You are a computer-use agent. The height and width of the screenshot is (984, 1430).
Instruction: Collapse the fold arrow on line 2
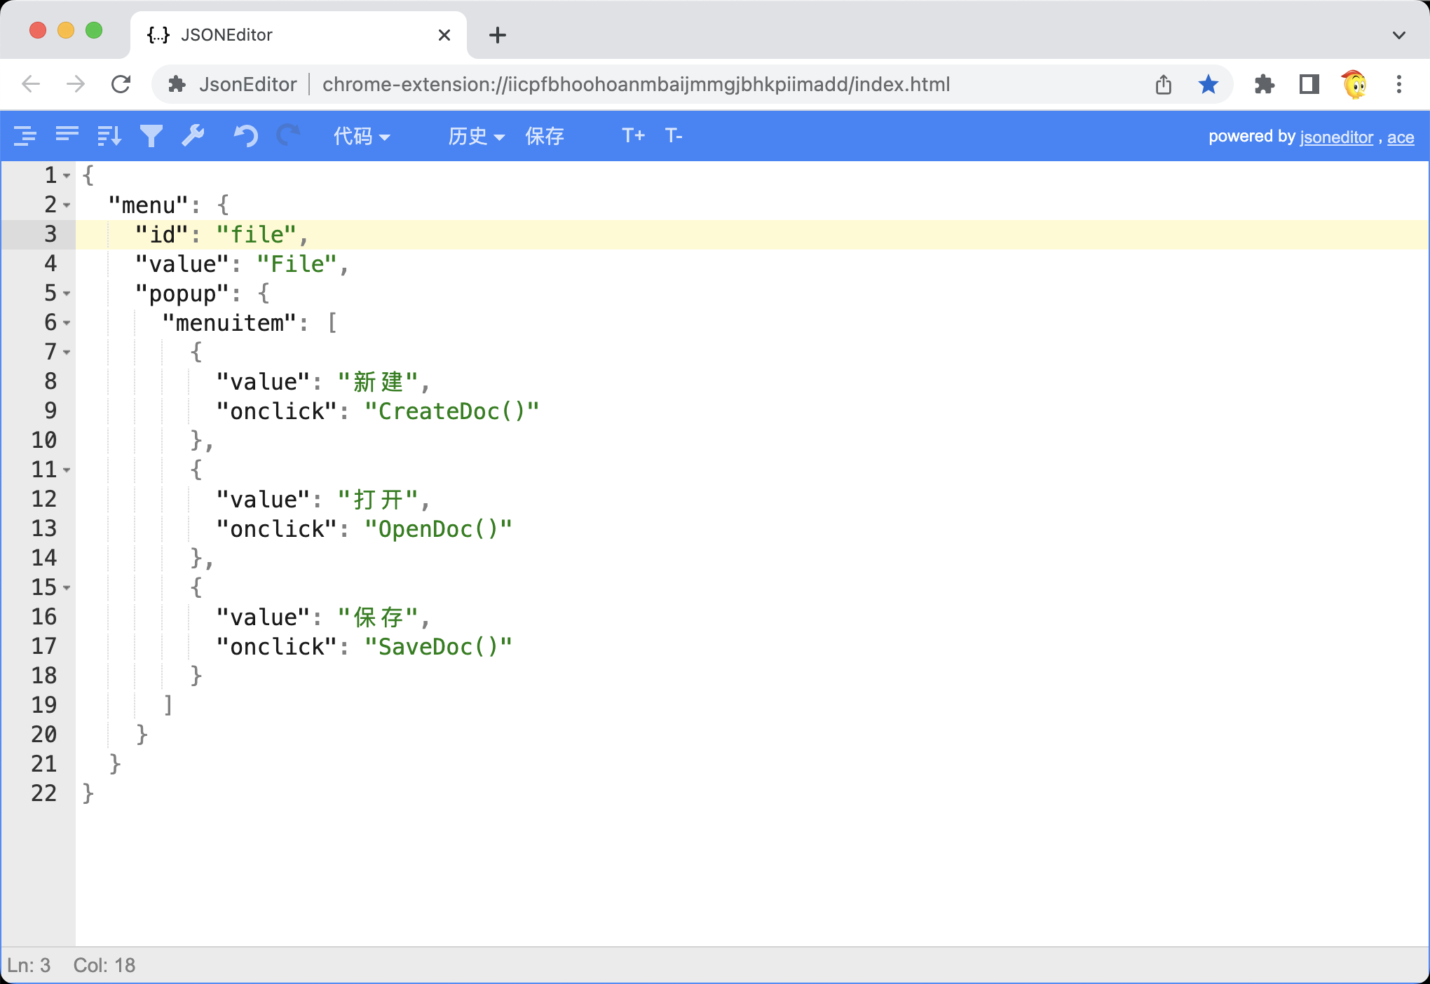[x=67, y=205]
